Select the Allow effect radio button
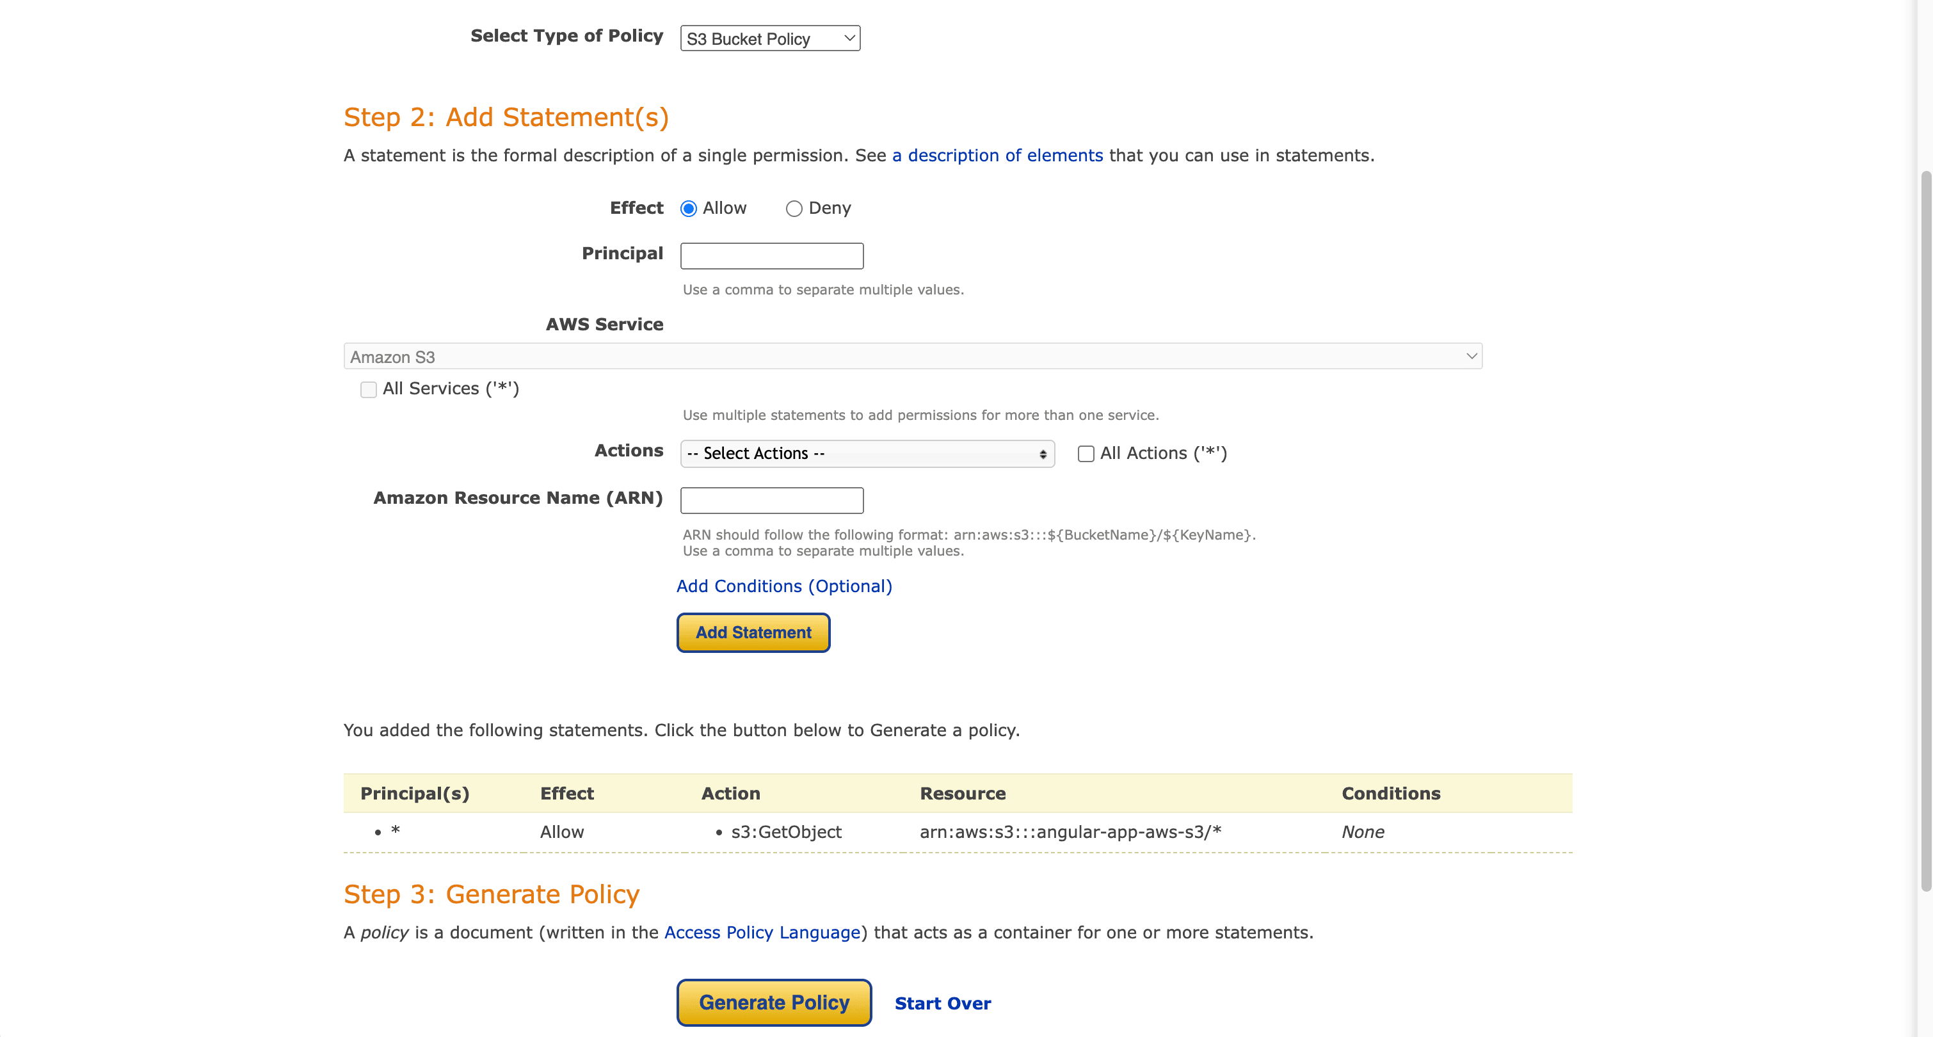 click(688, 209)
